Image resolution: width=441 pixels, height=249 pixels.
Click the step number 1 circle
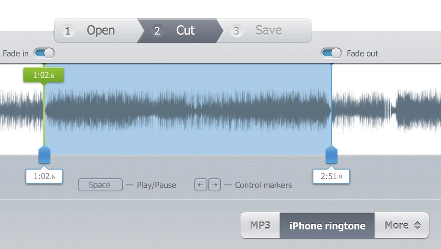[68, 31]
